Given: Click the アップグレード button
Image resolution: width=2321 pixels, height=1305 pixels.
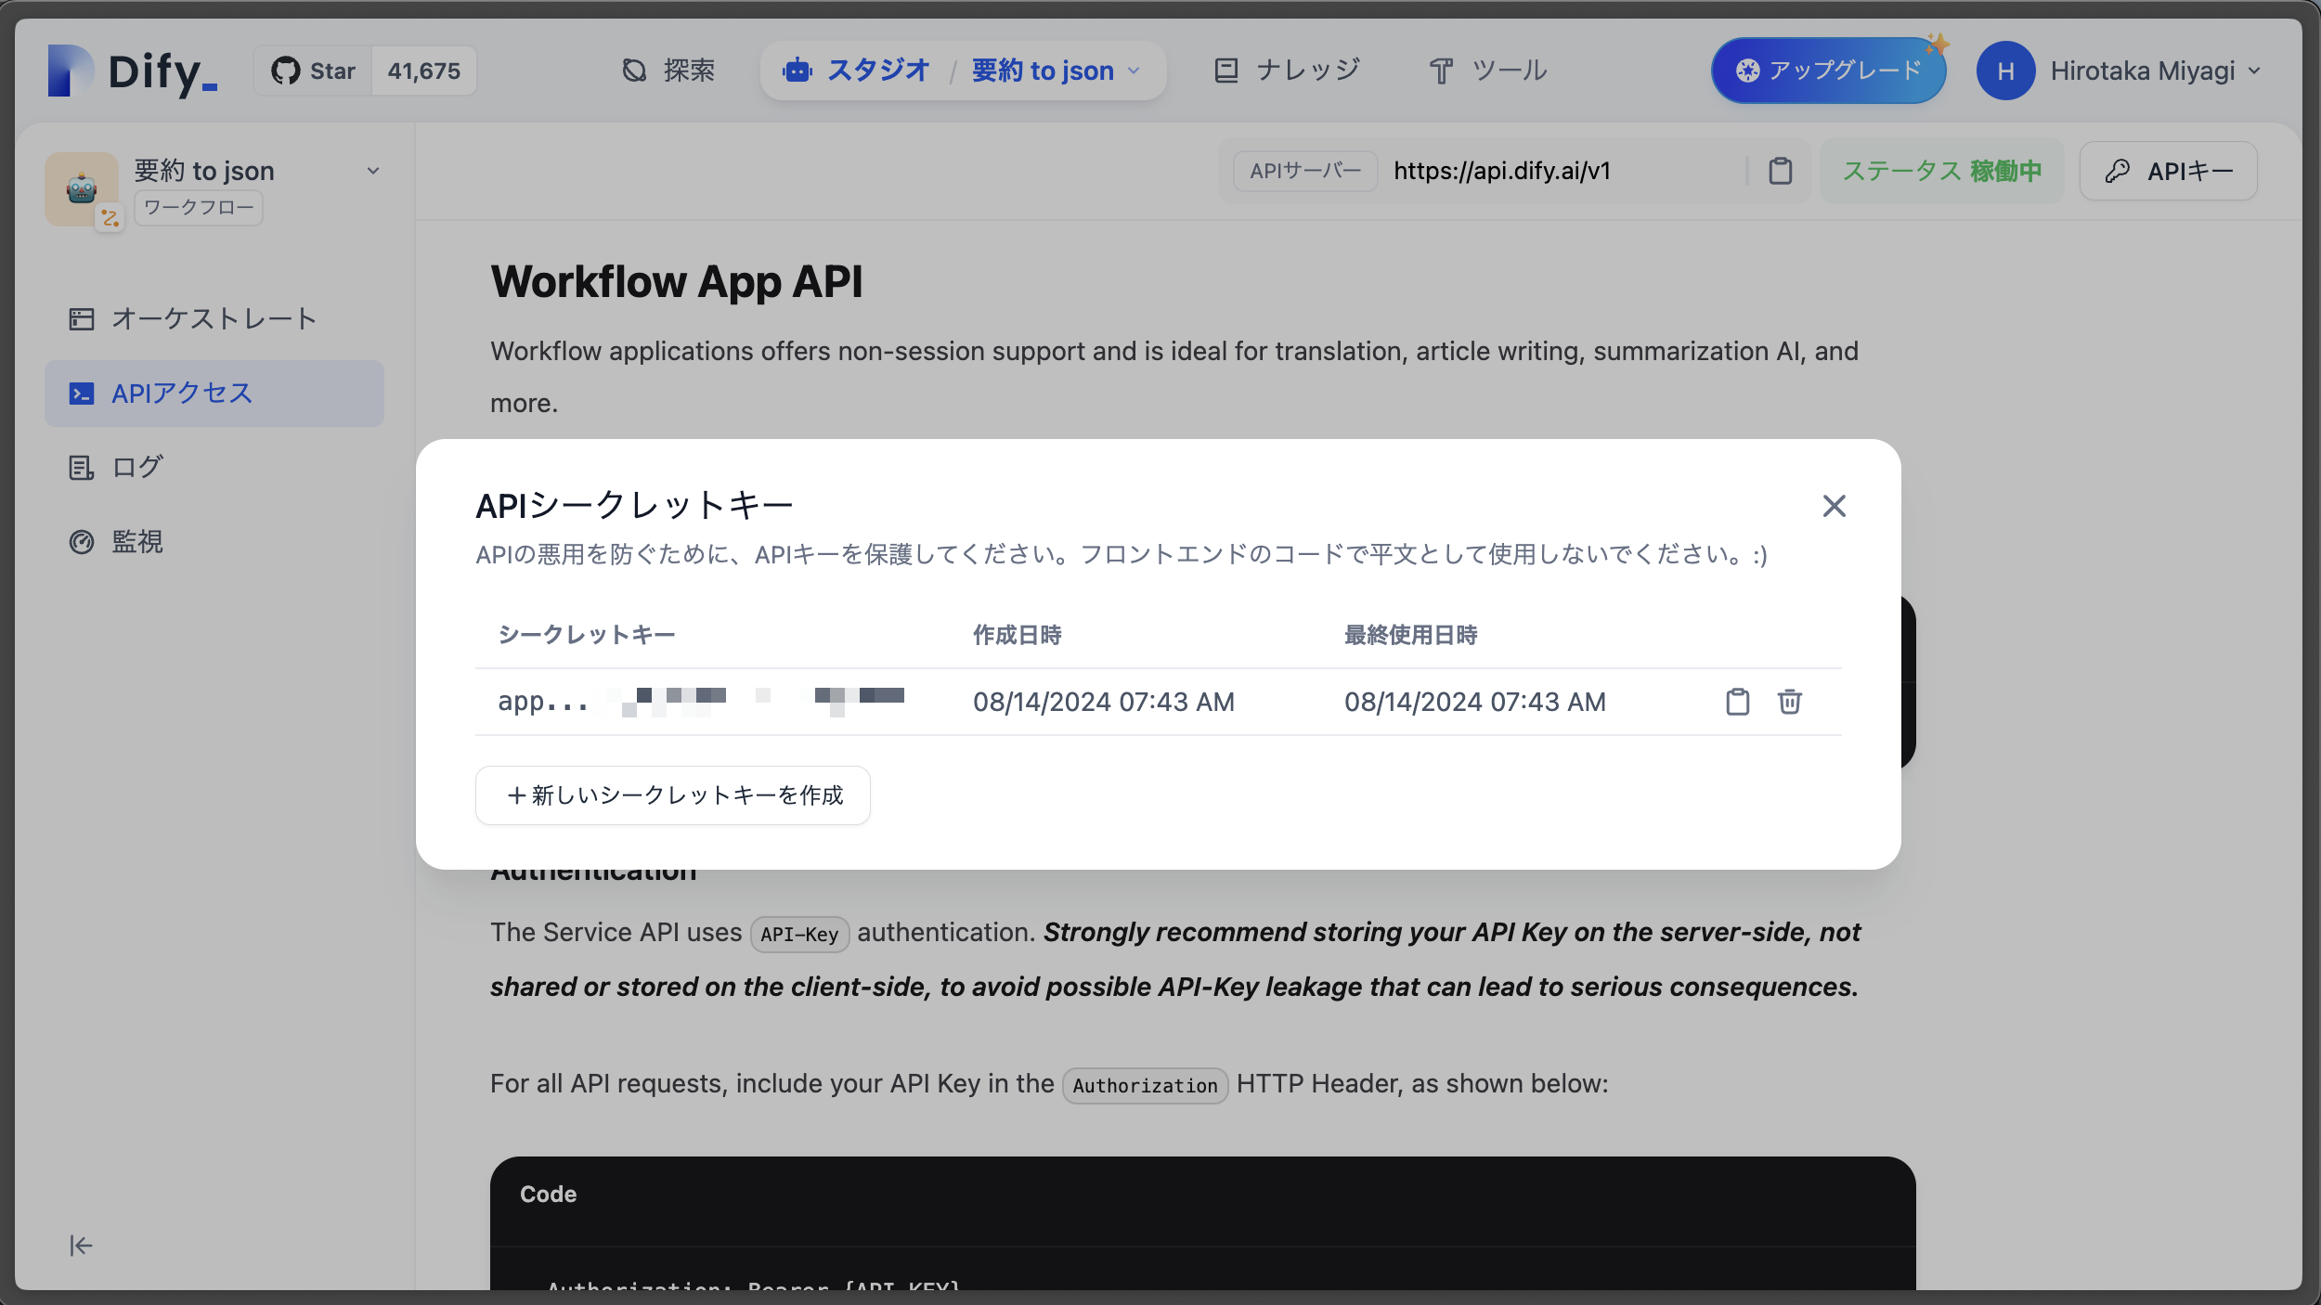Looking at the screenshot, I should 1828,71.
